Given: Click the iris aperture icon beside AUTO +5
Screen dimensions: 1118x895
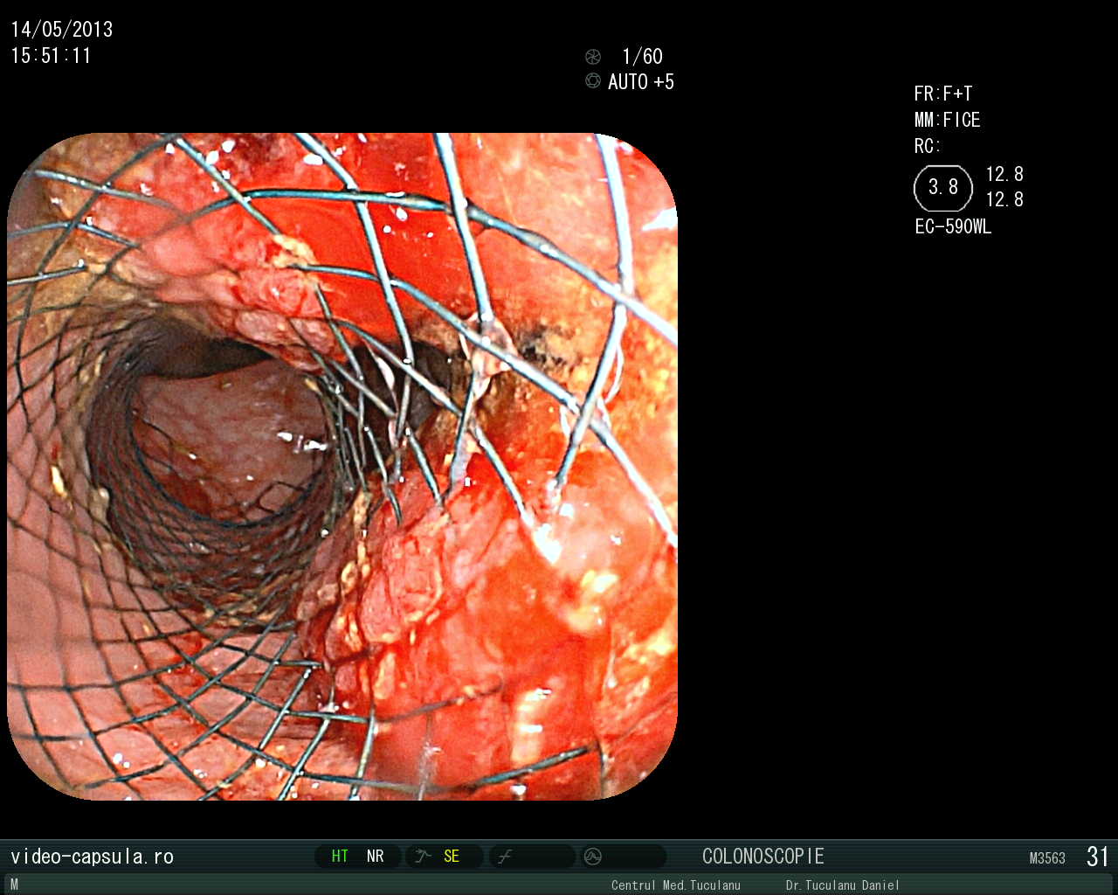Looking at the screenshot, I should 593,81.
